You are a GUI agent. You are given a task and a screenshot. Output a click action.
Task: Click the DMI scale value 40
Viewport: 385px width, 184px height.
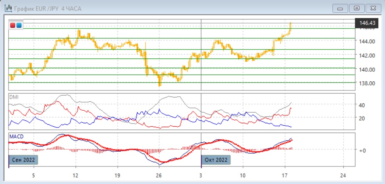click(362, 105)
